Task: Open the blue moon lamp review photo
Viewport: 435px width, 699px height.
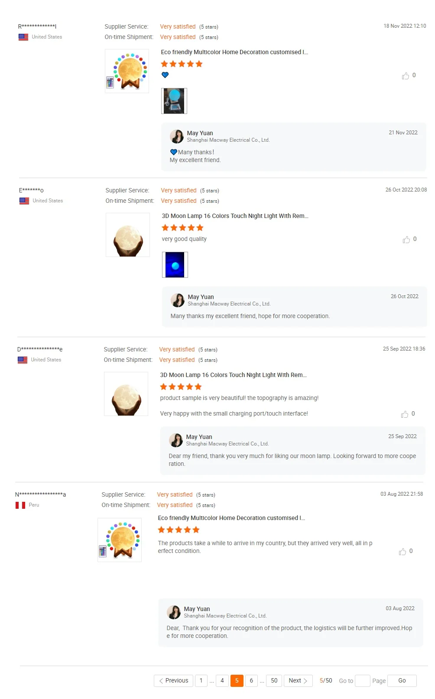Action: (x=175, y=265)
